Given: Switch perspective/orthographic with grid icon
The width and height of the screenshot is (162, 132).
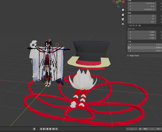Looking at the screenshot, I should tap(123, 24).
